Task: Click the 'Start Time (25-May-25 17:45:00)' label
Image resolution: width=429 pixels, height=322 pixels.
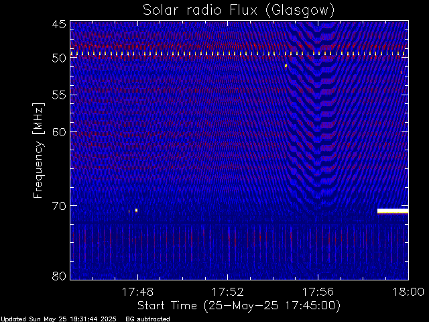Action: [239, 306]
